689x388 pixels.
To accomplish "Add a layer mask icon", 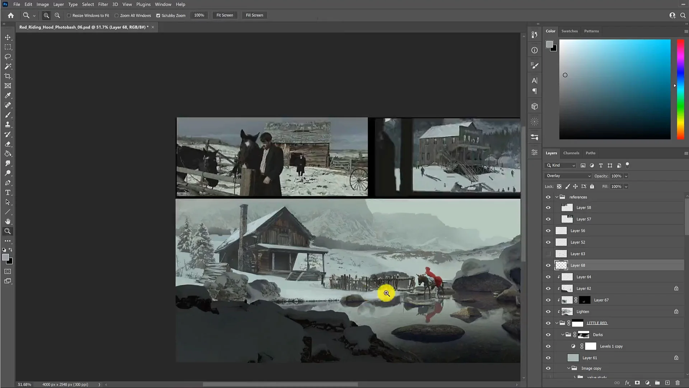I will click(637, 383).
